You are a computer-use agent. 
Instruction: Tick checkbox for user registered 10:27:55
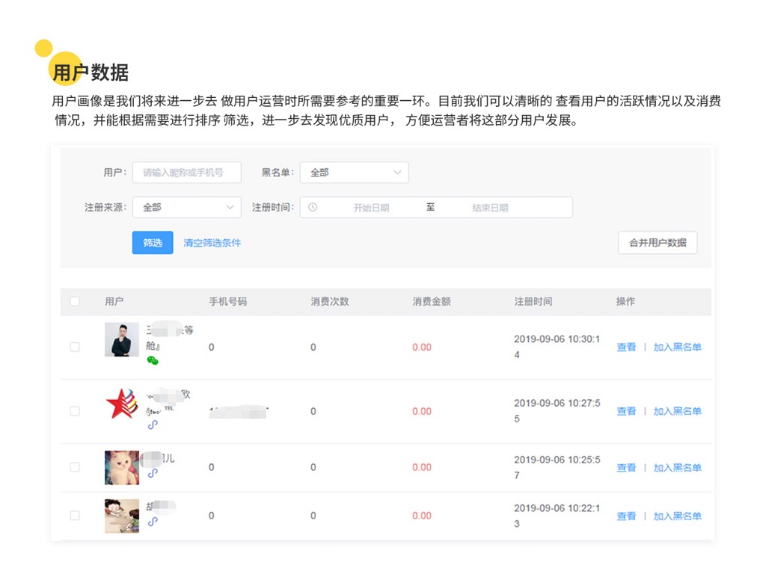(75, 411)
